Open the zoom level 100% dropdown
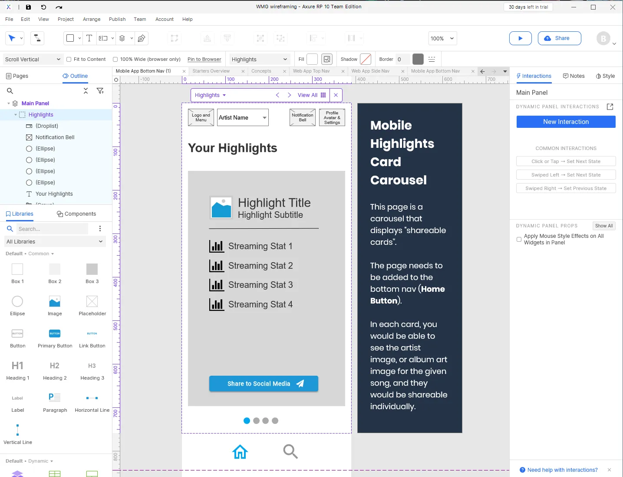This screenshot has height=477, width=623. [x=442, y=38]
